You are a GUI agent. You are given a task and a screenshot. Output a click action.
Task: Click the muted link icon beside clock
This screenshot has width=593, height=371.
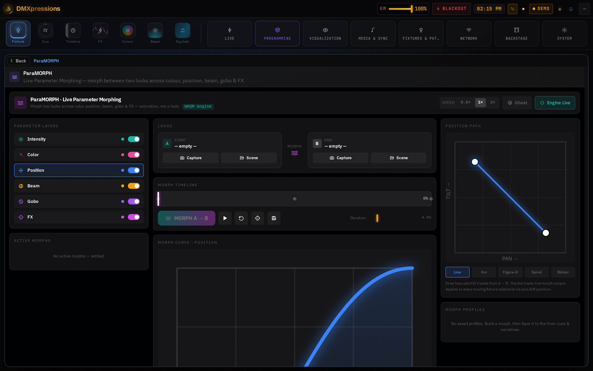(x=512, y=9)
